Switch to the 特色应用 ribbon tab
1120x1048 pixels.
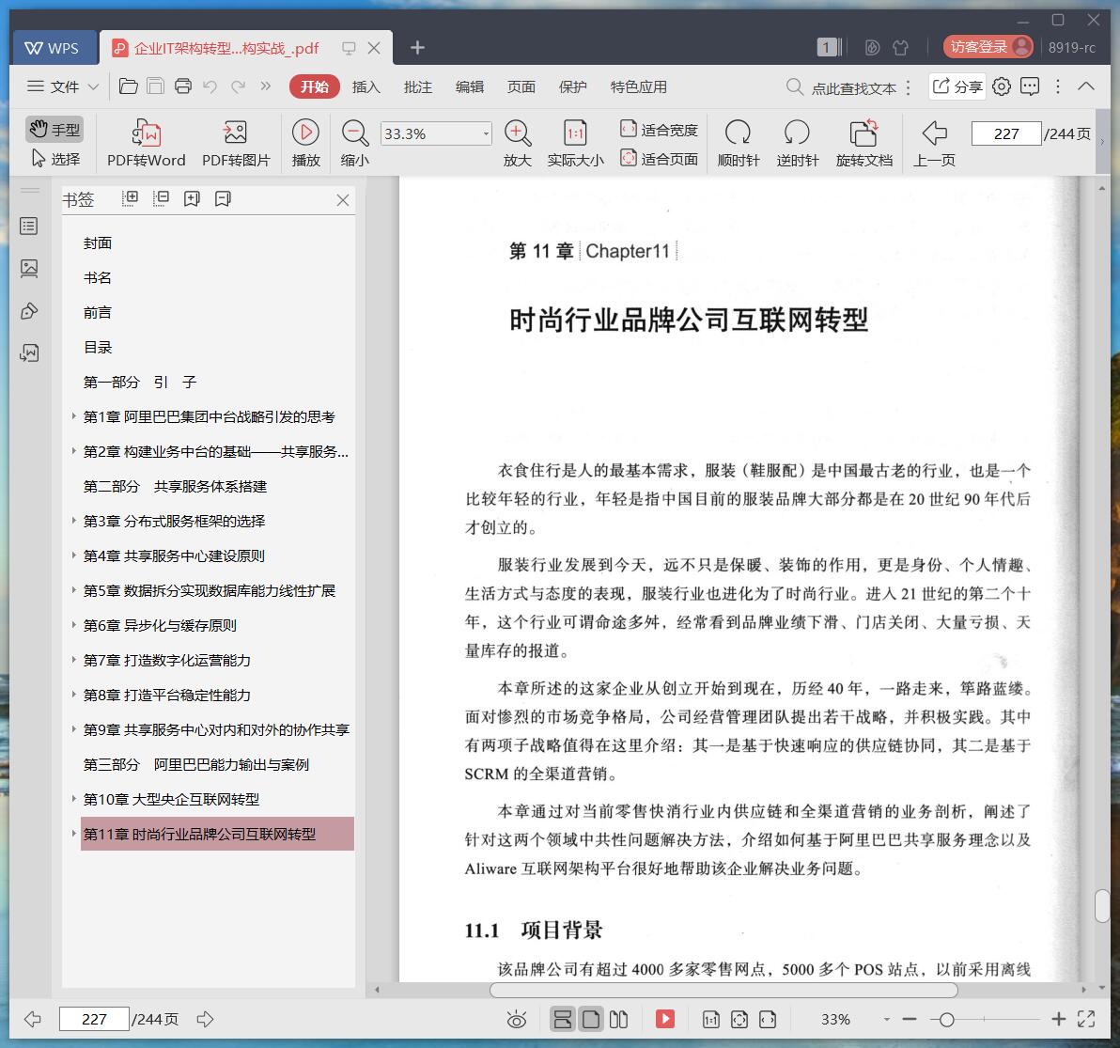(x=638, y=86)
